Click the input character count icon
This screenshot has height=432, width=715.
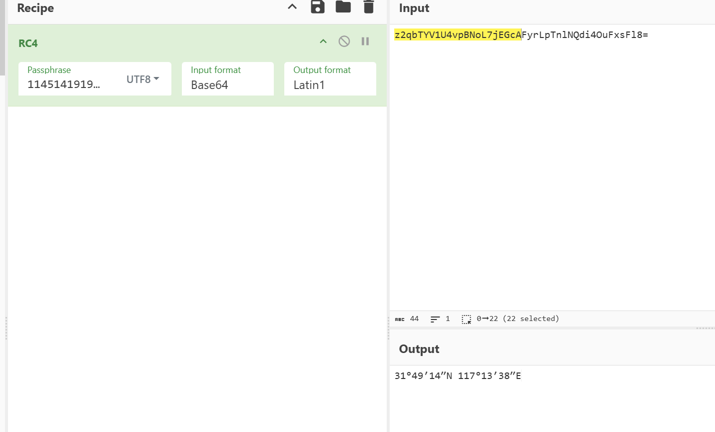[x=400, y=319]
